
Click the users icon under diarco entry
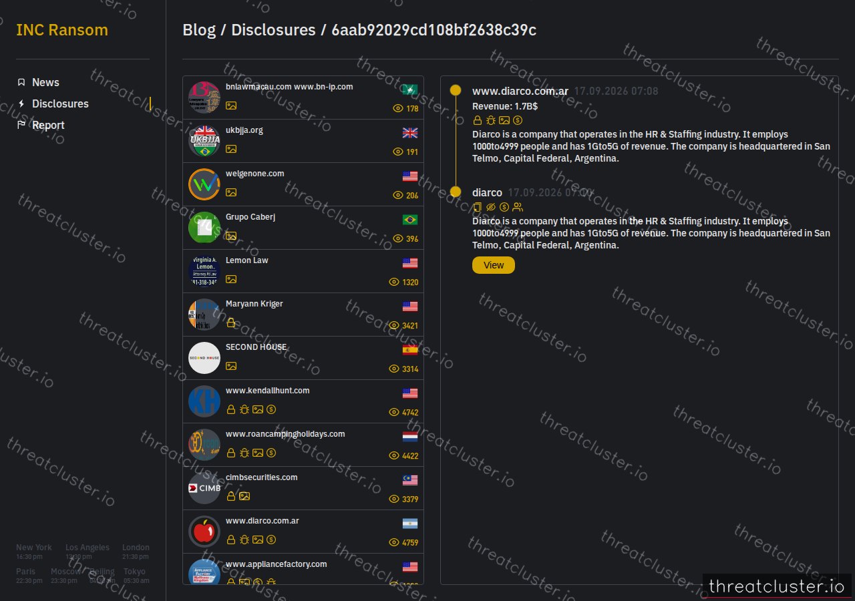coord(518,207)
